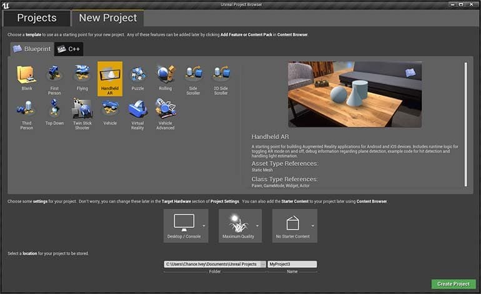Screen dimensions: 481x294
Task: Switch to the C++ template tab
Action: pos(69,49)
